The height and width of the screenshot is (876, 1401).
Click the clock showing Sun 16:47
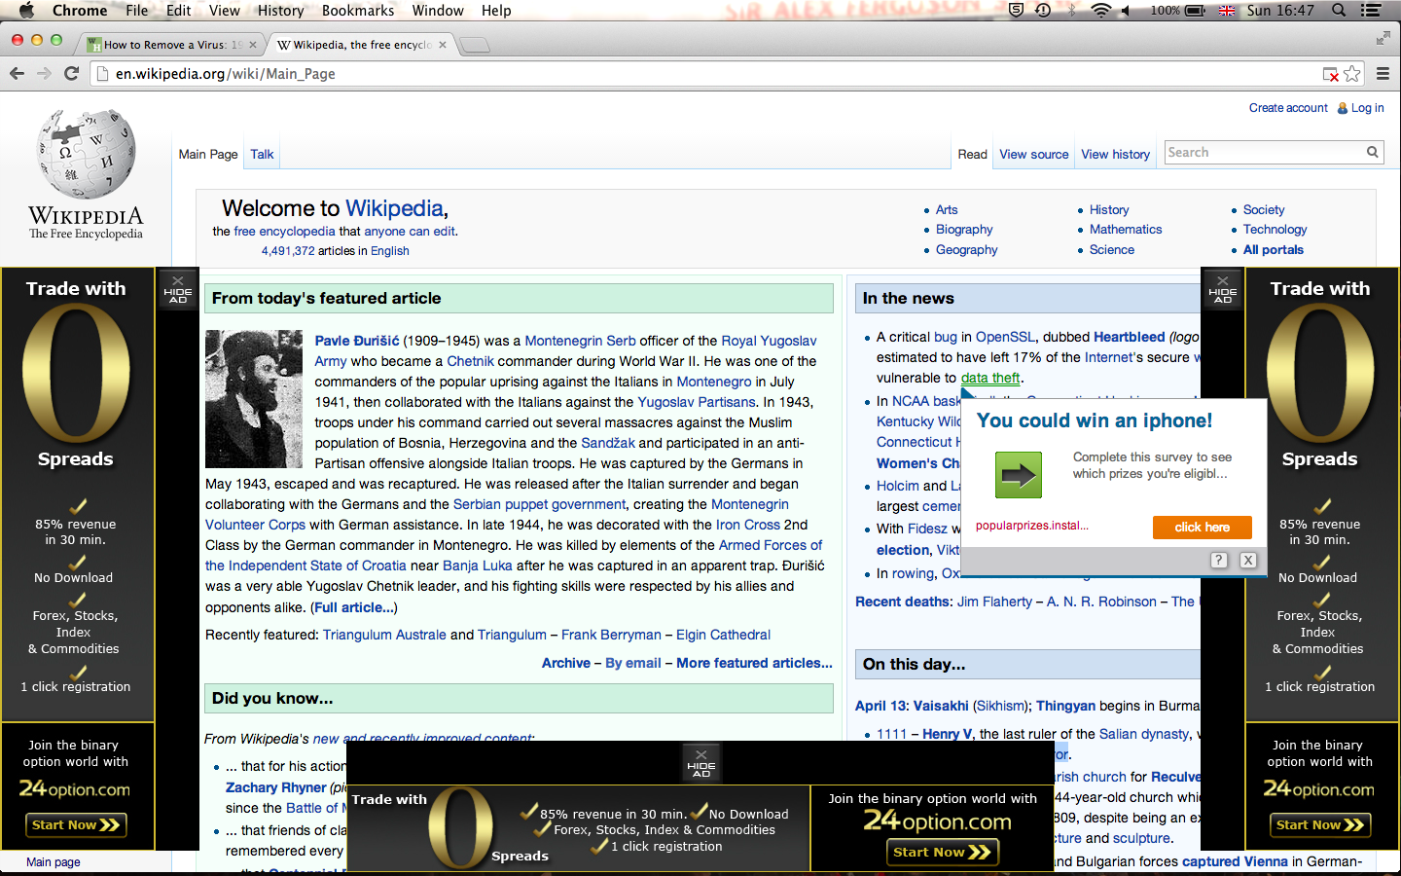[x=1280, y=11]
